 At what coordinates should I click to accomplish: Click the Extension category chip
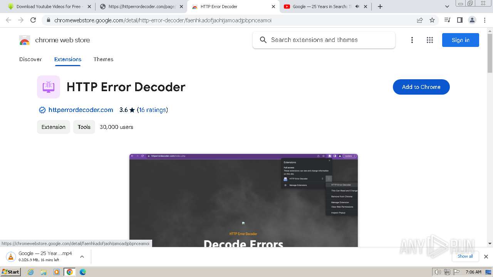pyautogui.click(x=54, y=127)
